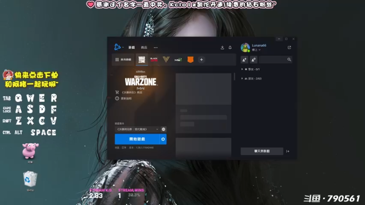Click the 聊天與群組 chats and groups button

262,151
